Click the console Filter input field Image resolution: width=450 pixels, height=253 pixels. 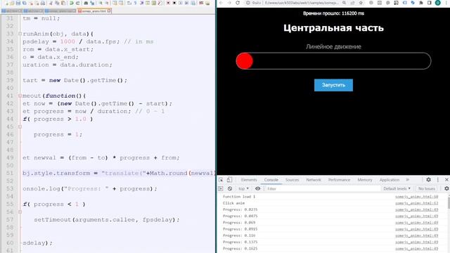[x=322, y=189]
